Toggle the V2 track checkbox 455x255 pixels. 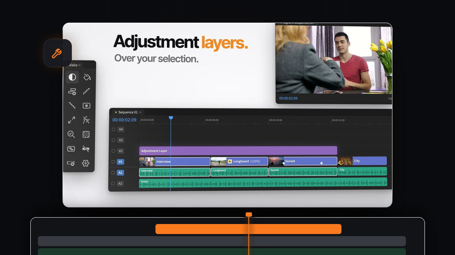pos(113,151)
